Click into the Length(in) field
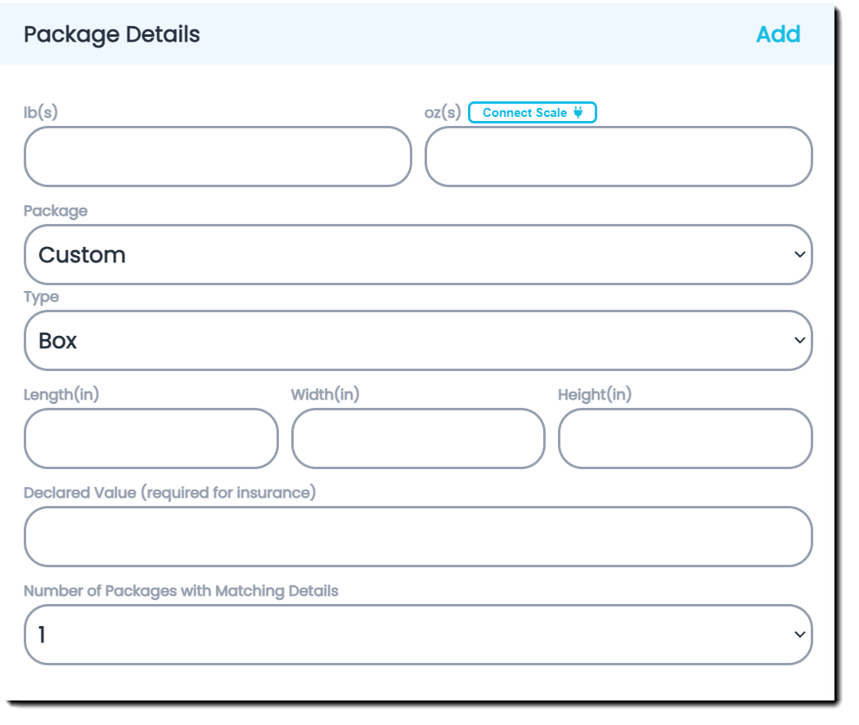 pos(151,439)
